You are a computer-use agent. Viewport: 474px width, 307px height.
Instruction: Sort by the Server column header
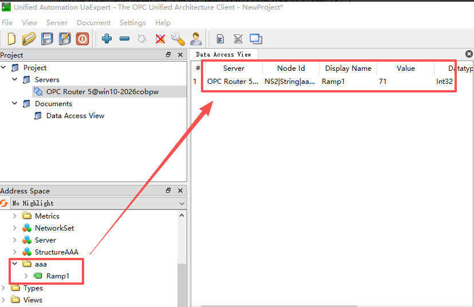pyautogui.click(x=234, y=68)
